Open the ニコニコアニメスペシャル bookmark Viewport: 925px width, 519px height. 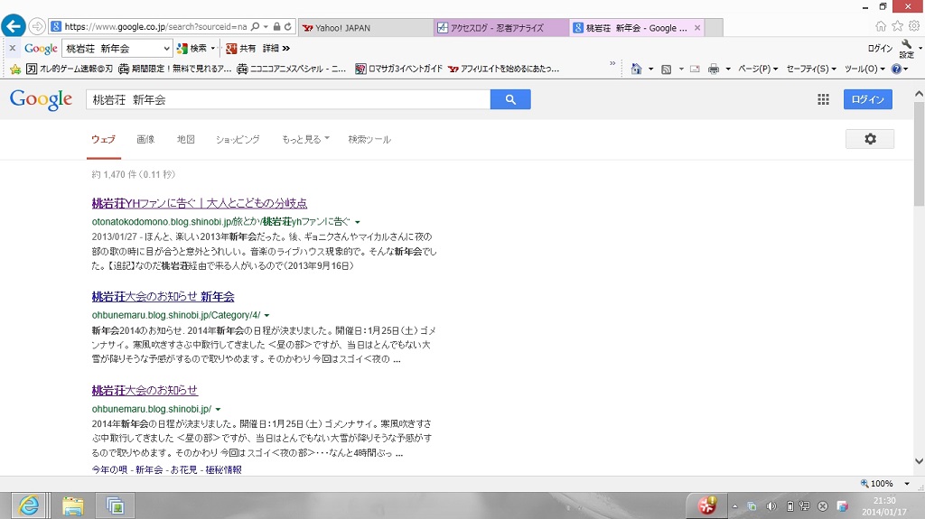click(292, 69)
